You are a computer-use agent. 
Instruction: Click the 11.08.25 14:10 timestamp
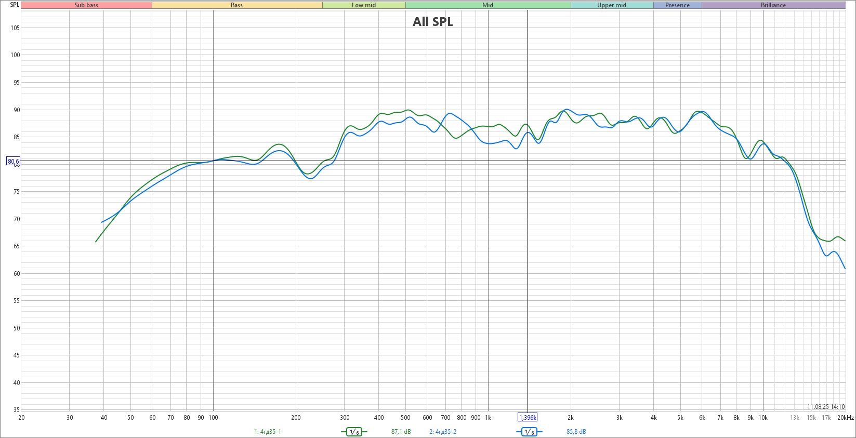point(826,407)
